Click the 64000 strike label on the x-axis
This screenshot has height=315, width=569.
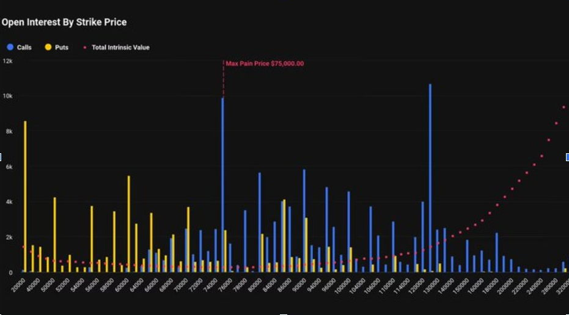point(136,285)
